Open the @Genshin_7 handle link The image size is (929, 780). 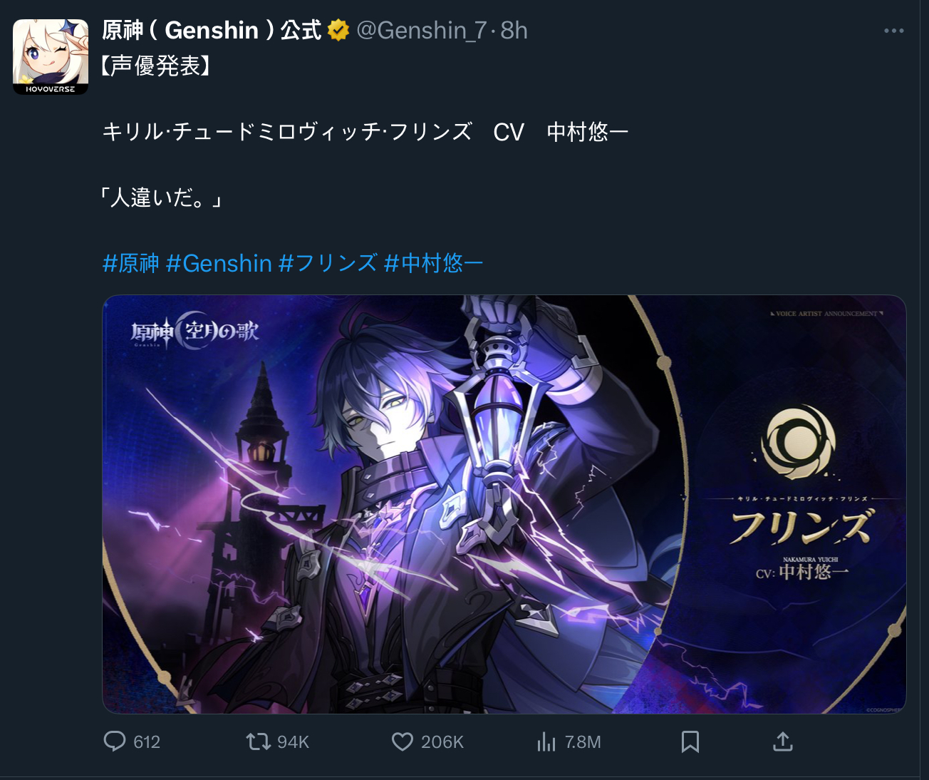coord(421,31)
